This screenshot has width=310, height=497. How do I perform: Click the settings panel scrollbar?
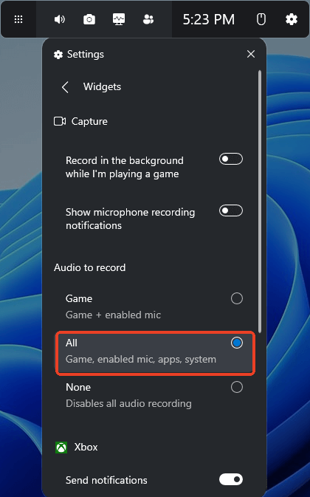coord(260,202)
